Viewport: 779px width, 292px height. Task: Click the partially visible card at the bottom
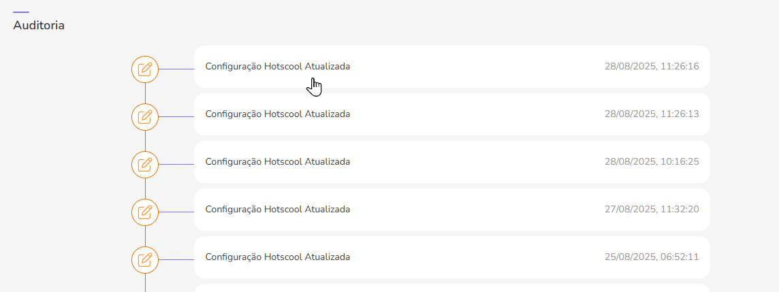click(451, 288)
